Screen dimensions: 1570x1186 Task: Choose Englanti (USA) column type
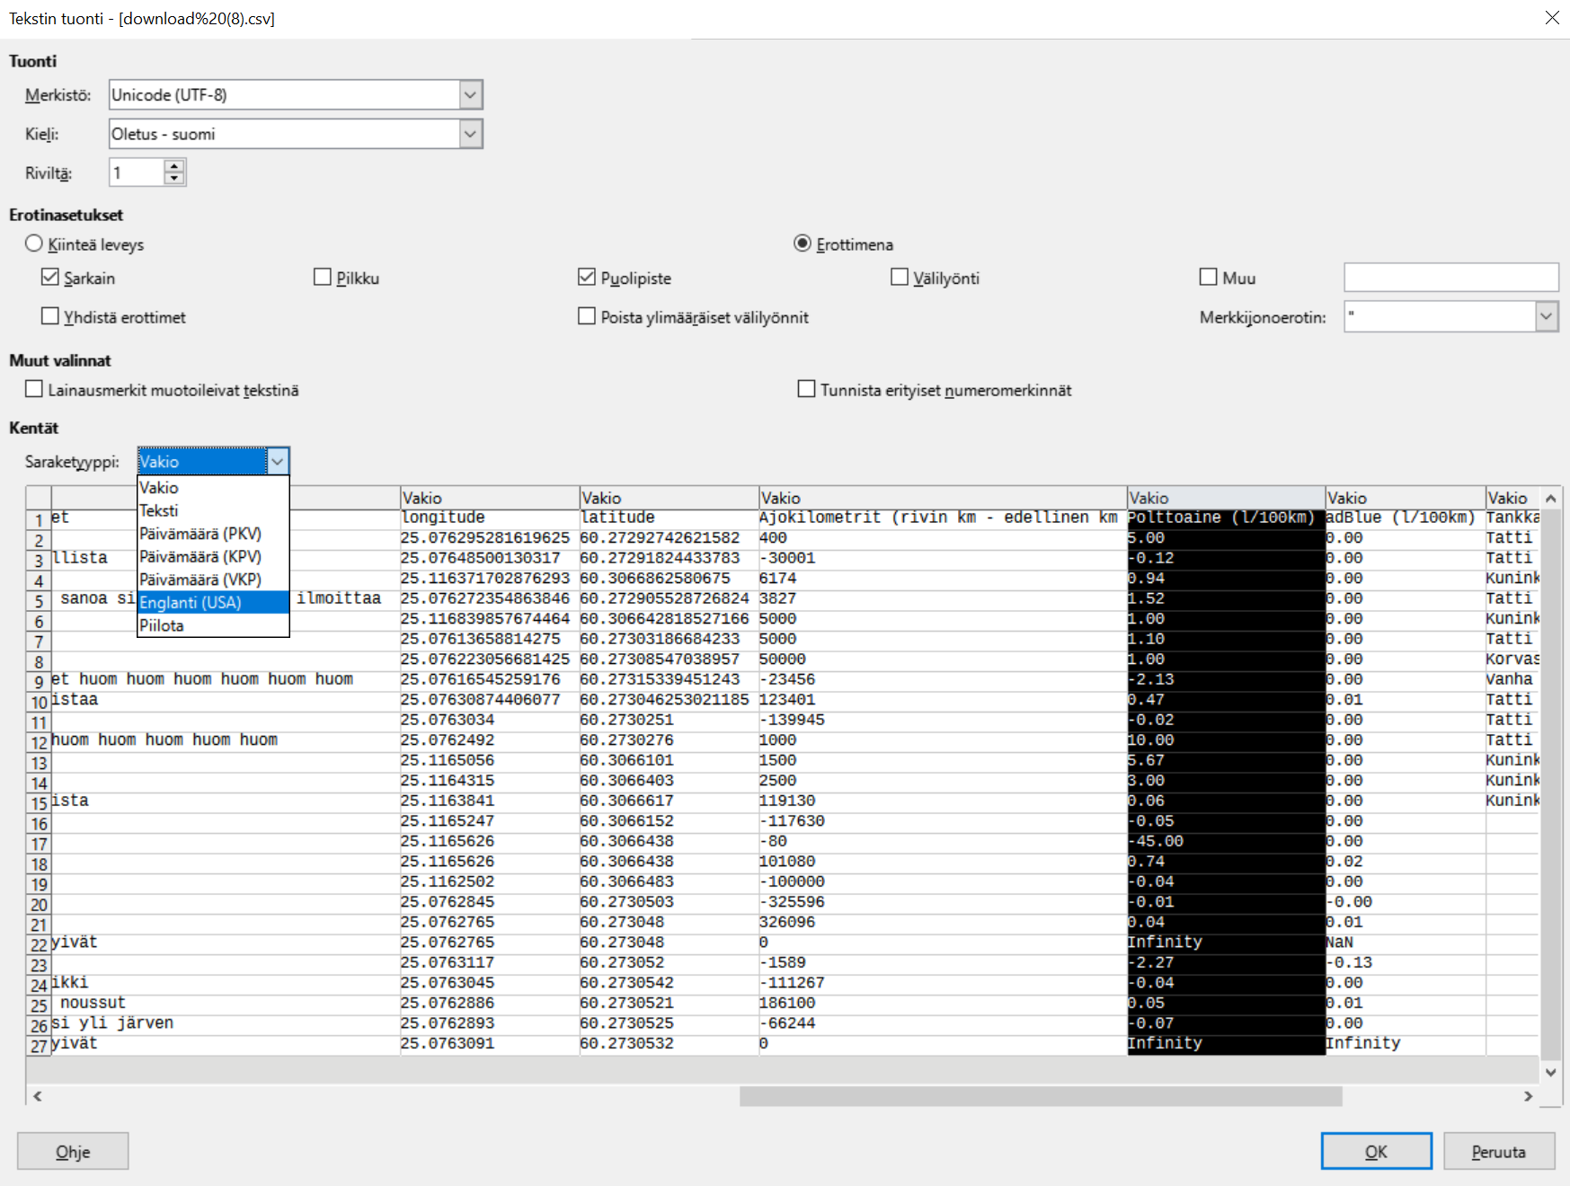(213, 602)
